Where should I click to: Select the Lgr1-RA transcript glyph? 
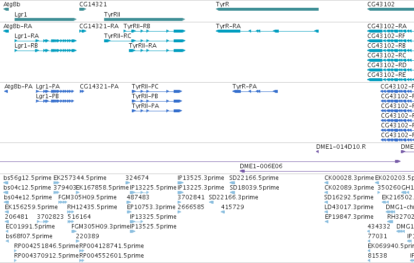tap(45, 41)
